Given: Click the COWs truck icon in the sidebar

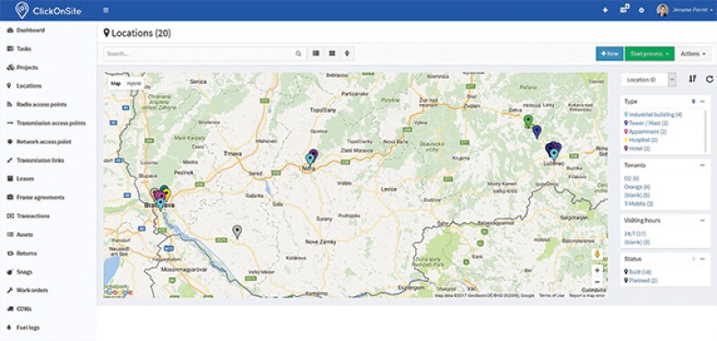Looking at the screenshot, I should pos(10,309).
